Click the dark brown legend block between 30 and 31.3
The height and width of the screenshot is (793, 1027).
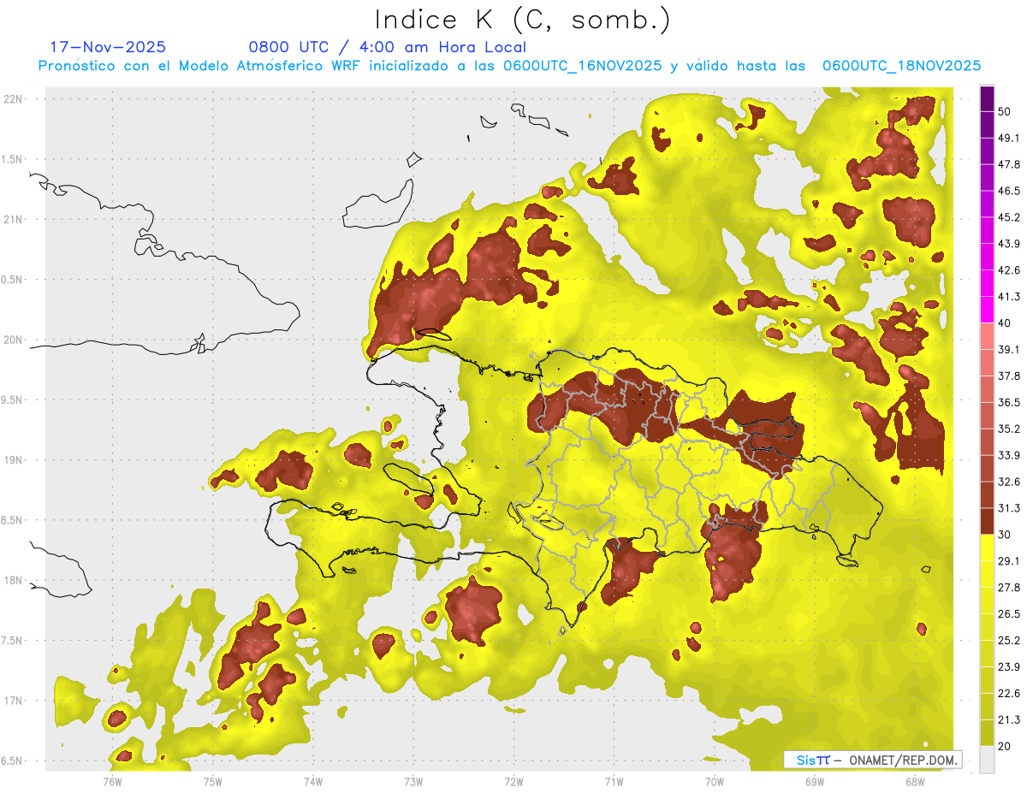coord(987,521)
